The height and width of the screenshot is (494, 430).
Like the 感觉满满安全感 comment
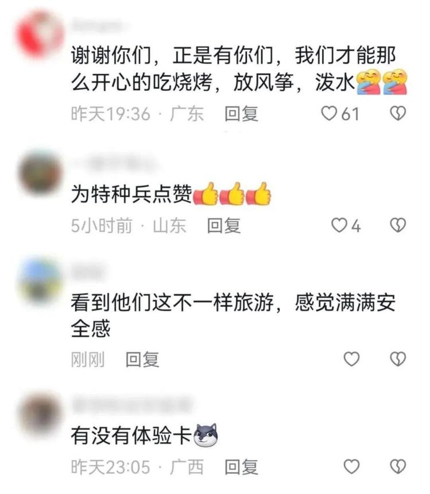(x=351, y=359)
